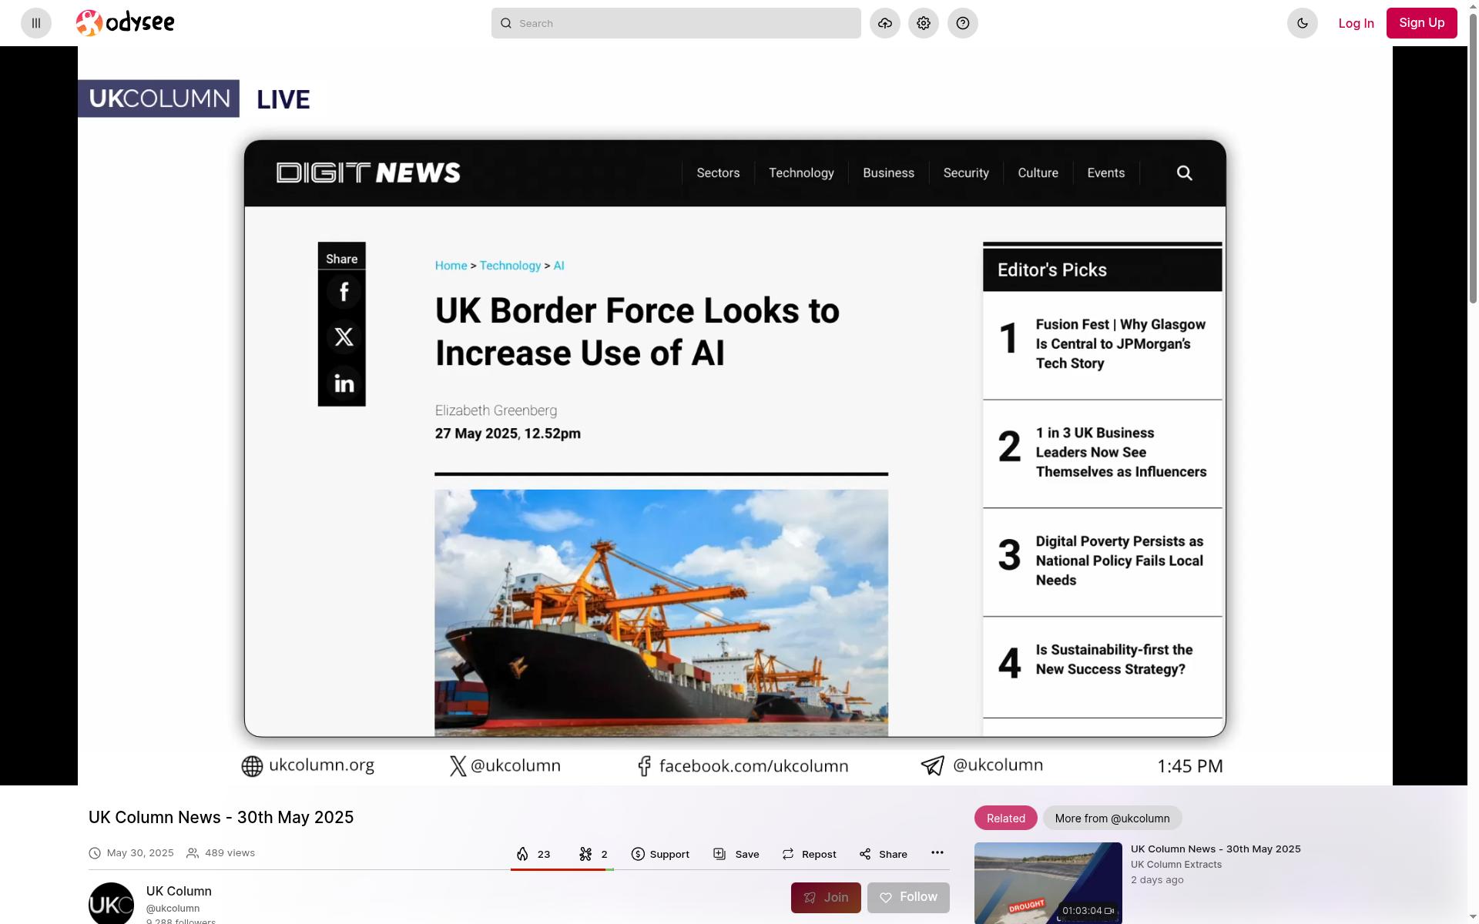Dislike the video with slime icon

pos(593,854)
